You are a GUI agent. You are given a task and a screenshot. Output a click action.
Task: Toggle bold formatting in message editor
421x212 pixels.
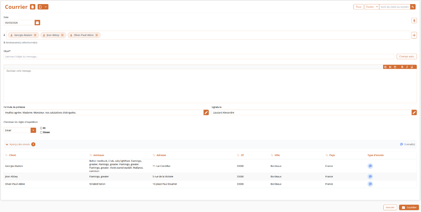tap(402, 67)
